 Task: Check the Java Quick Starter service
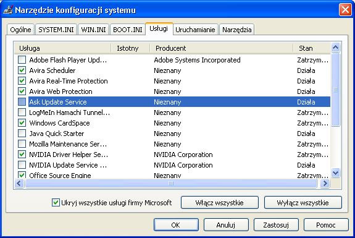[x=22, y=134]
